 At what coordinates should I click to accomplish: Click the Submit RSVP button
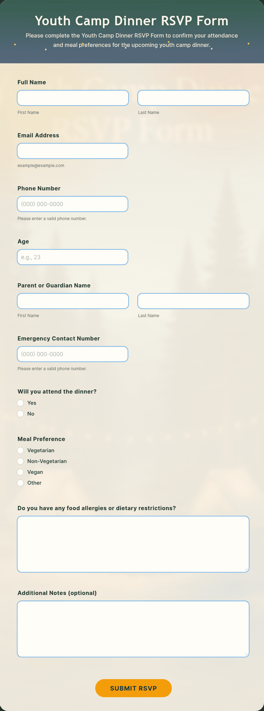pos(133,688)
